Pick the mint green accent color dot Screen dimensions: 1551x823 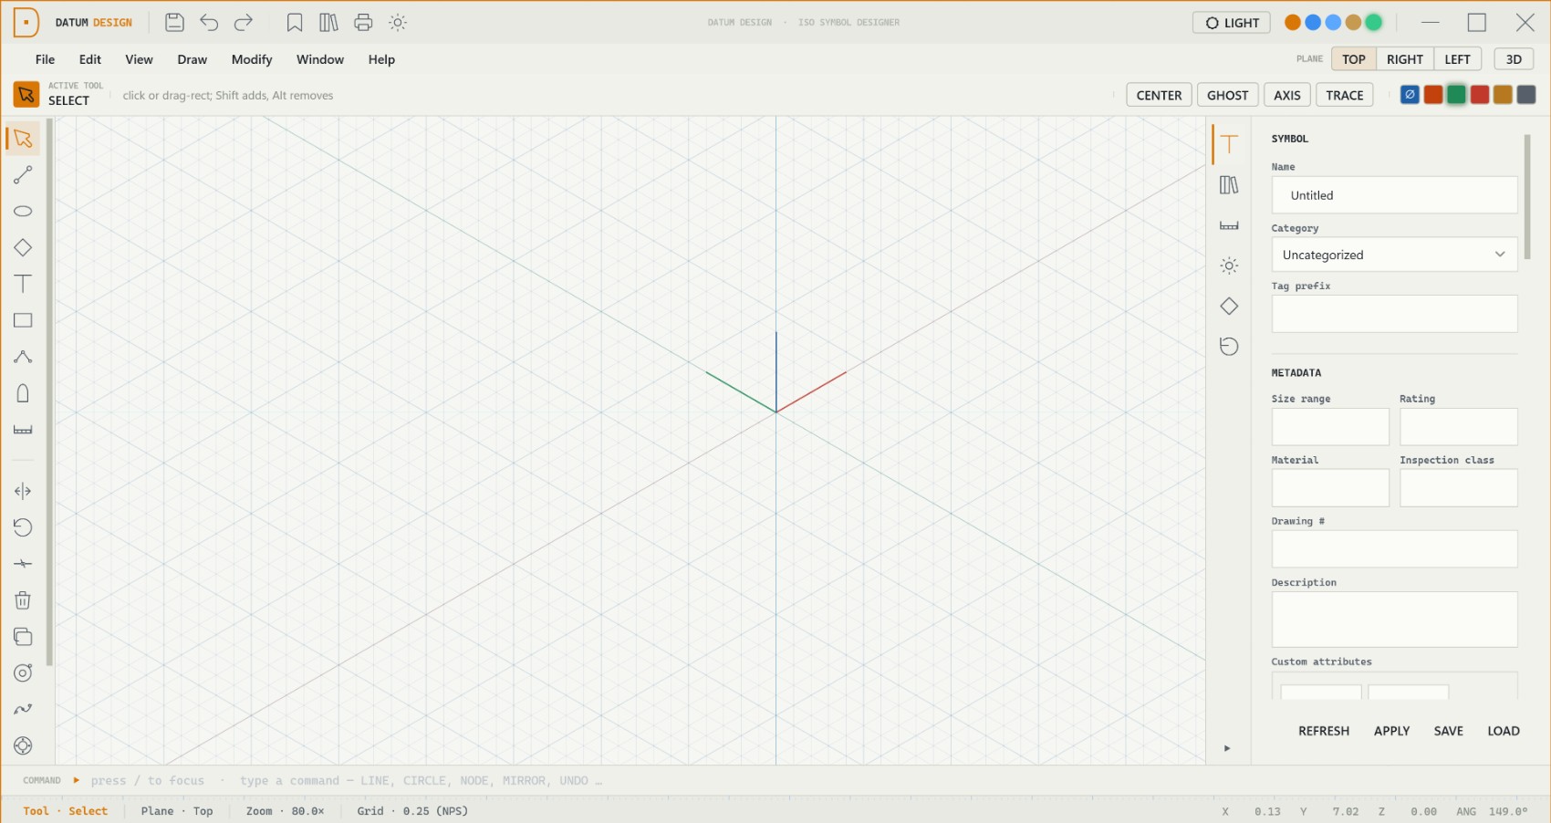tap(1373, 23)
